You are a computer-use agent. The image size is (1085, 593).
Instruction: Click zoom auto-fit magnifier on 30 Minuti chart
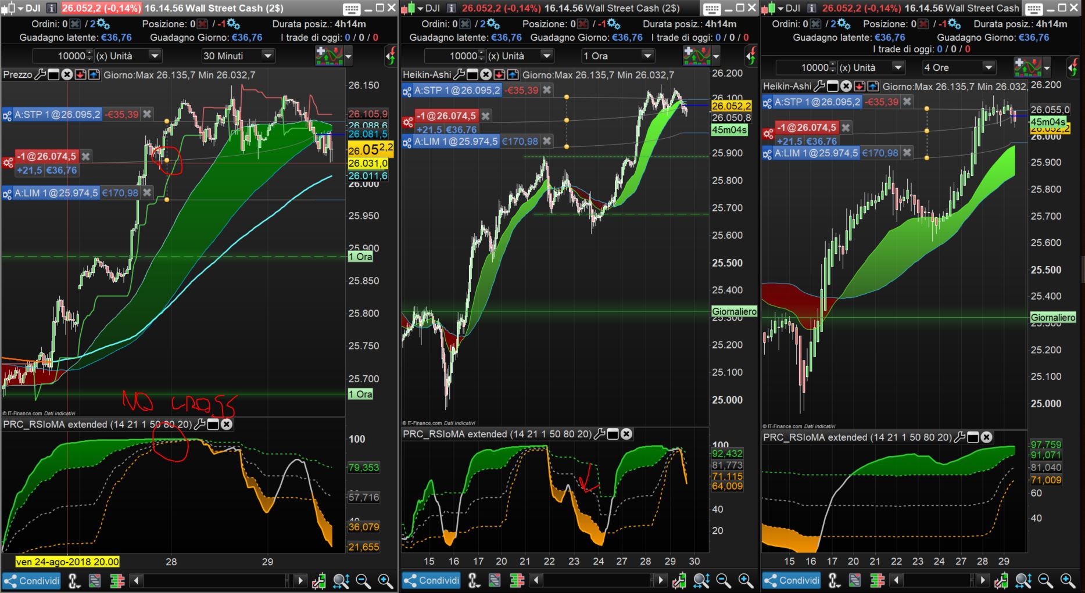tap(341, 581)
